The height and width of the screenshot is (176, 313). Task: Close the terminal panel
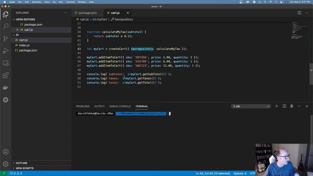click(307, 107)
